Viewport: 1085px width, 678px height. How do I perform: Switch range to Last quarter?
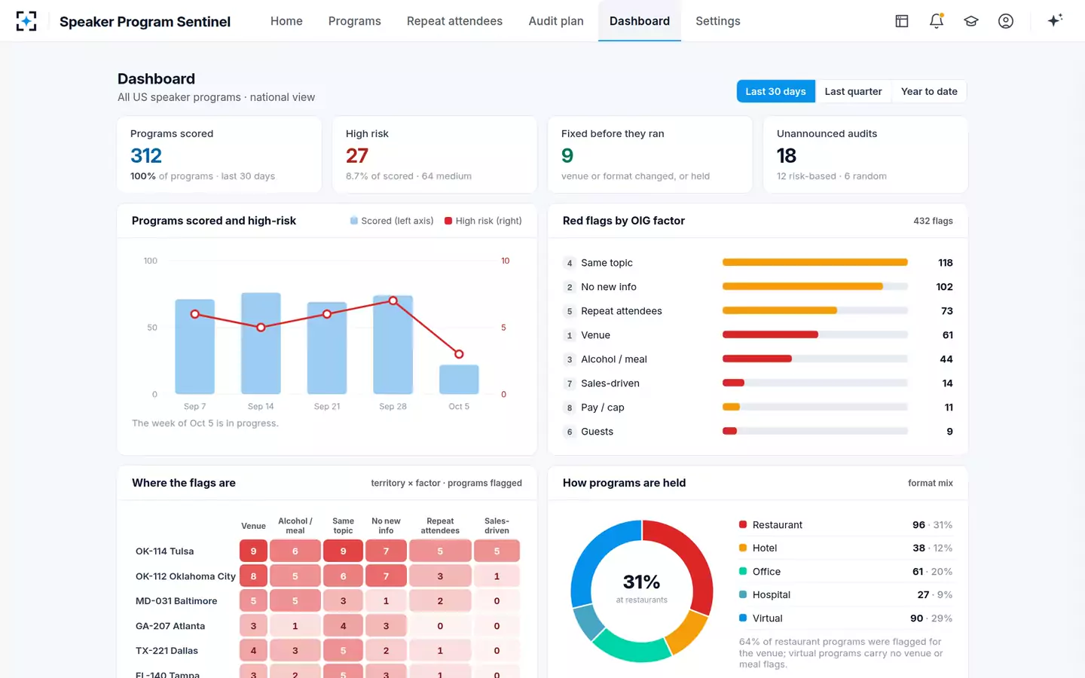pyautogui.click(x=853, y=91)
